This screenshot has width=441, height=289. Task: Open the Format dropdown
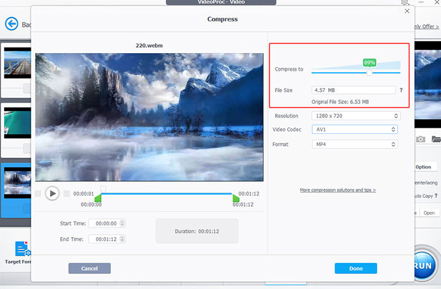point(355,144)
